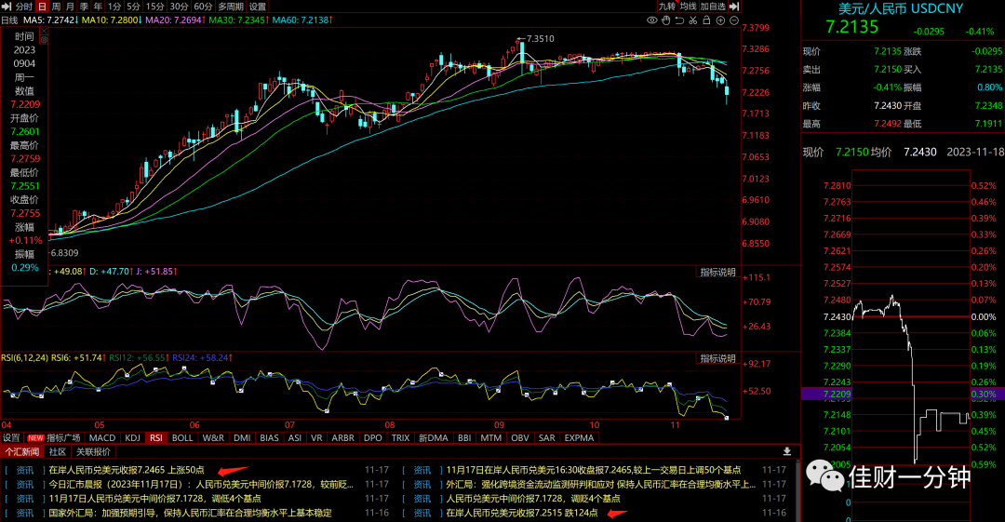
Task: Select the EXPMA indicator
Action: [580, 438]
